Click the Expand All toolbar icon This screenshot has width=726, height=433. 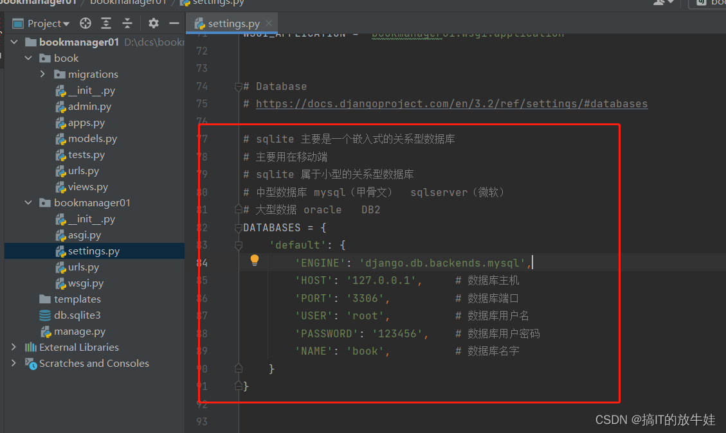pos(106,23)
